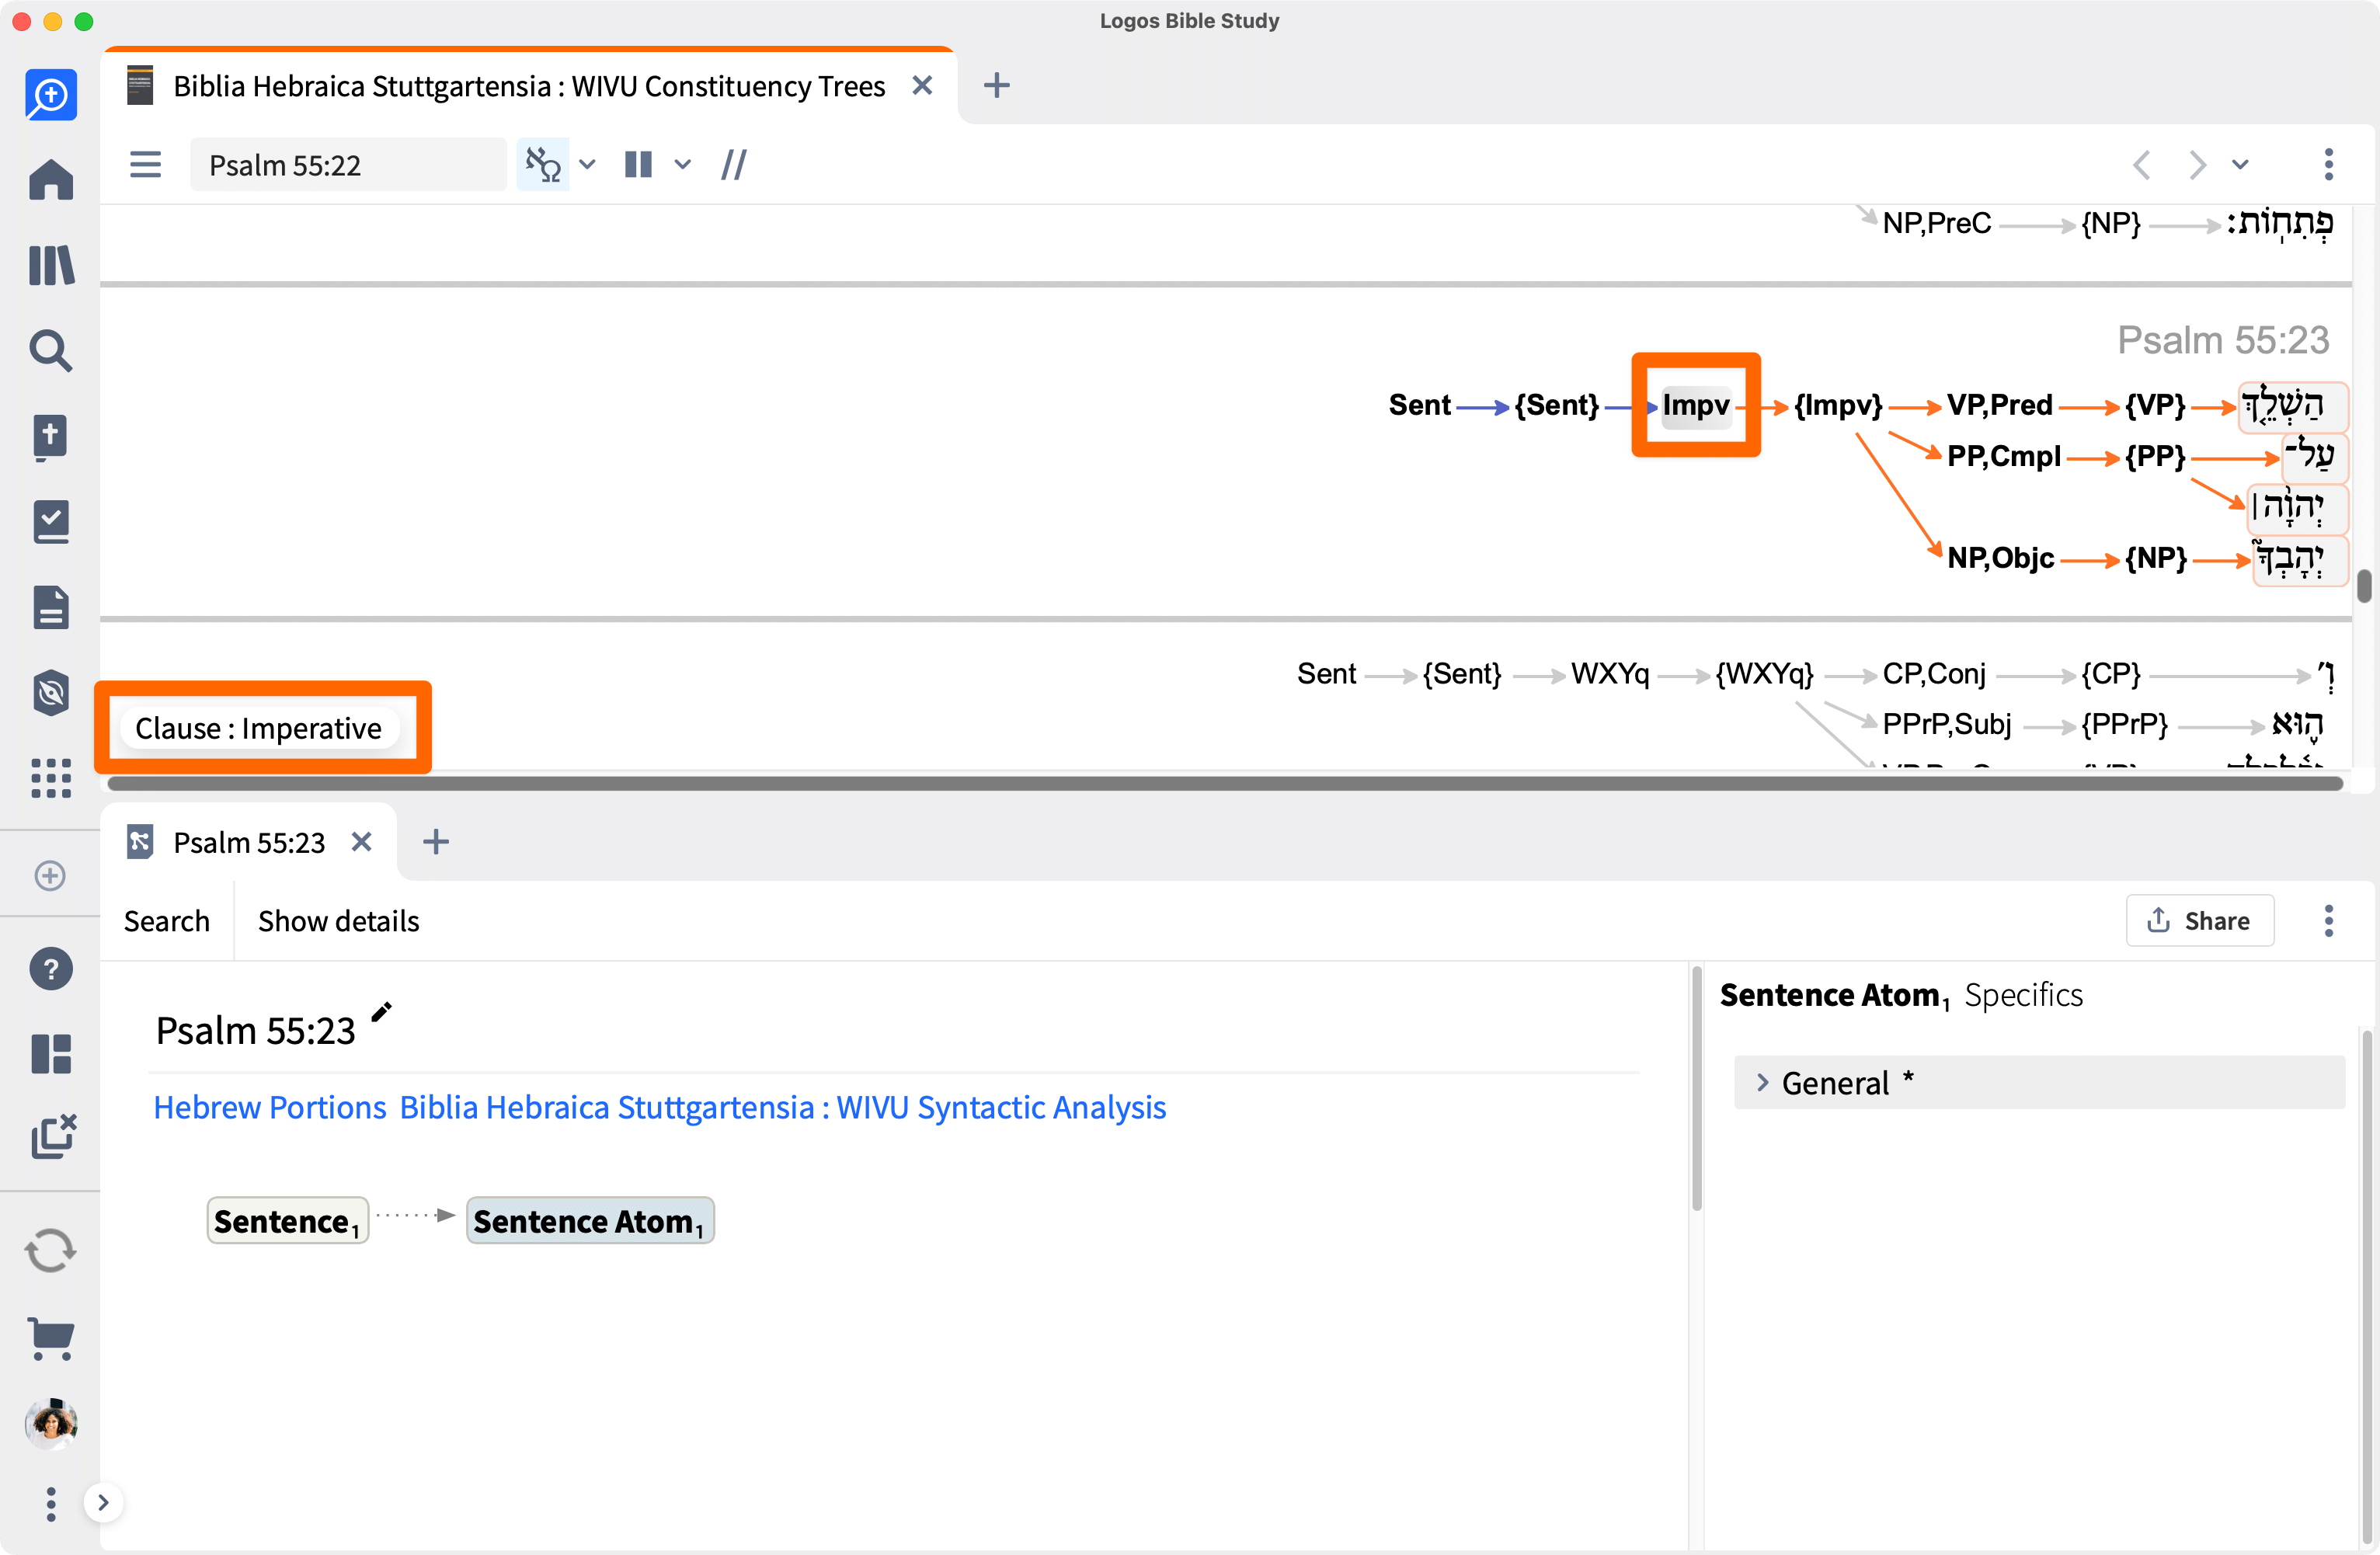Click the Psalm 55:23 verse heading
Screen dimensions: 2380x1555
click(2223, 340)
